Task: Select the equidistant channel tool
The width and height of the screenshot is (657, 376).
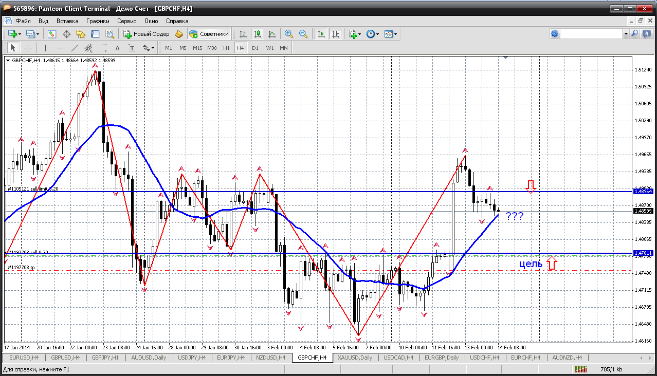Action: pos(89,48)
